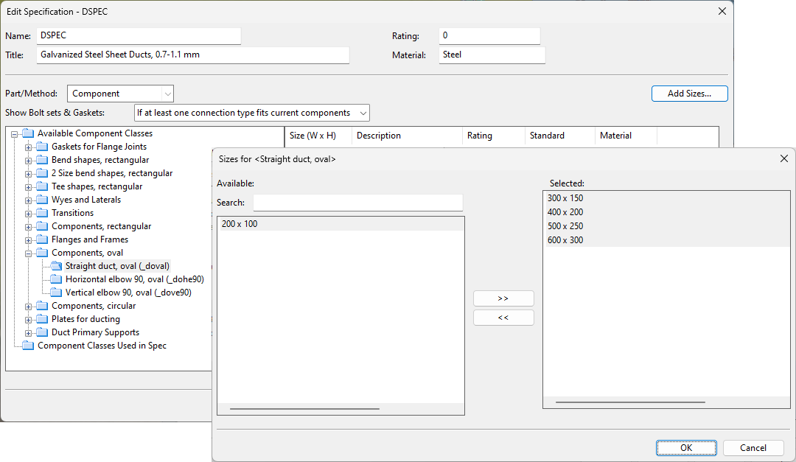Click the Available list horizontal scrollbar
Viewport: 796px width, 462px height.
pyautogui.click(x=304, y=408)
